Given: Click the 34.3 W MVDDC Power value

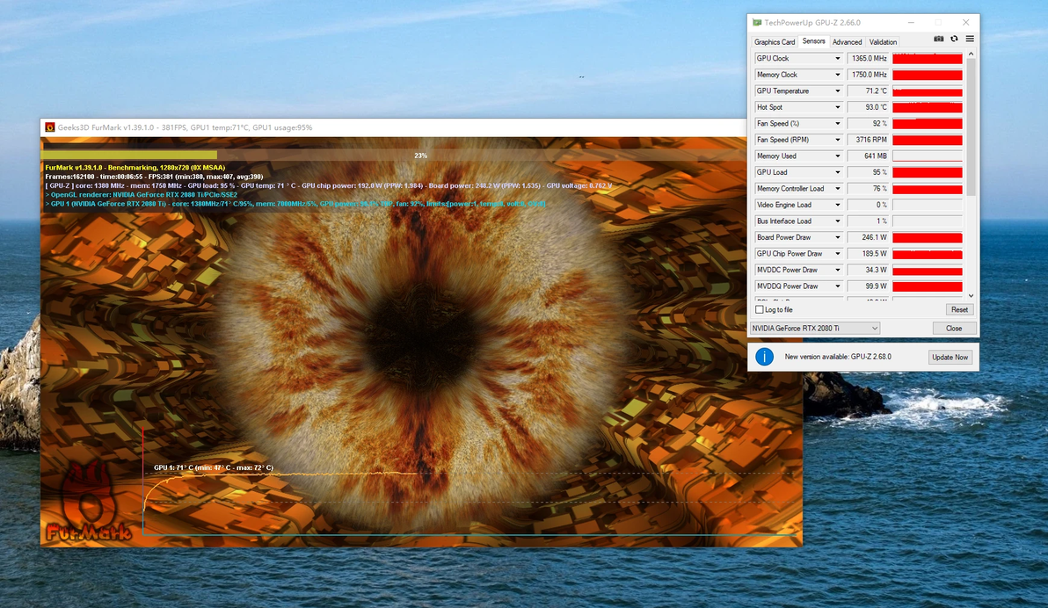Looking at the screenshot, I should [x=869, y=270].
